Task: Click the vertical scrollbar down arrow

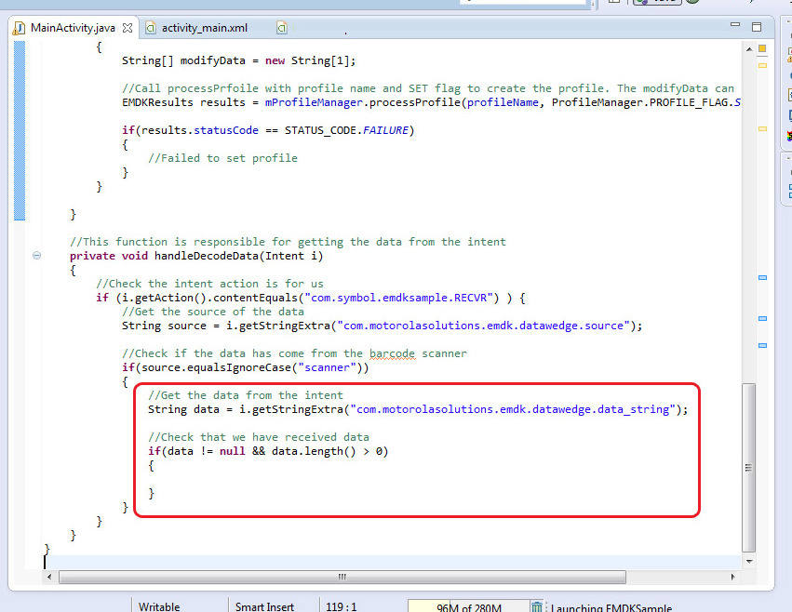Action: click(x=749, y=561)
